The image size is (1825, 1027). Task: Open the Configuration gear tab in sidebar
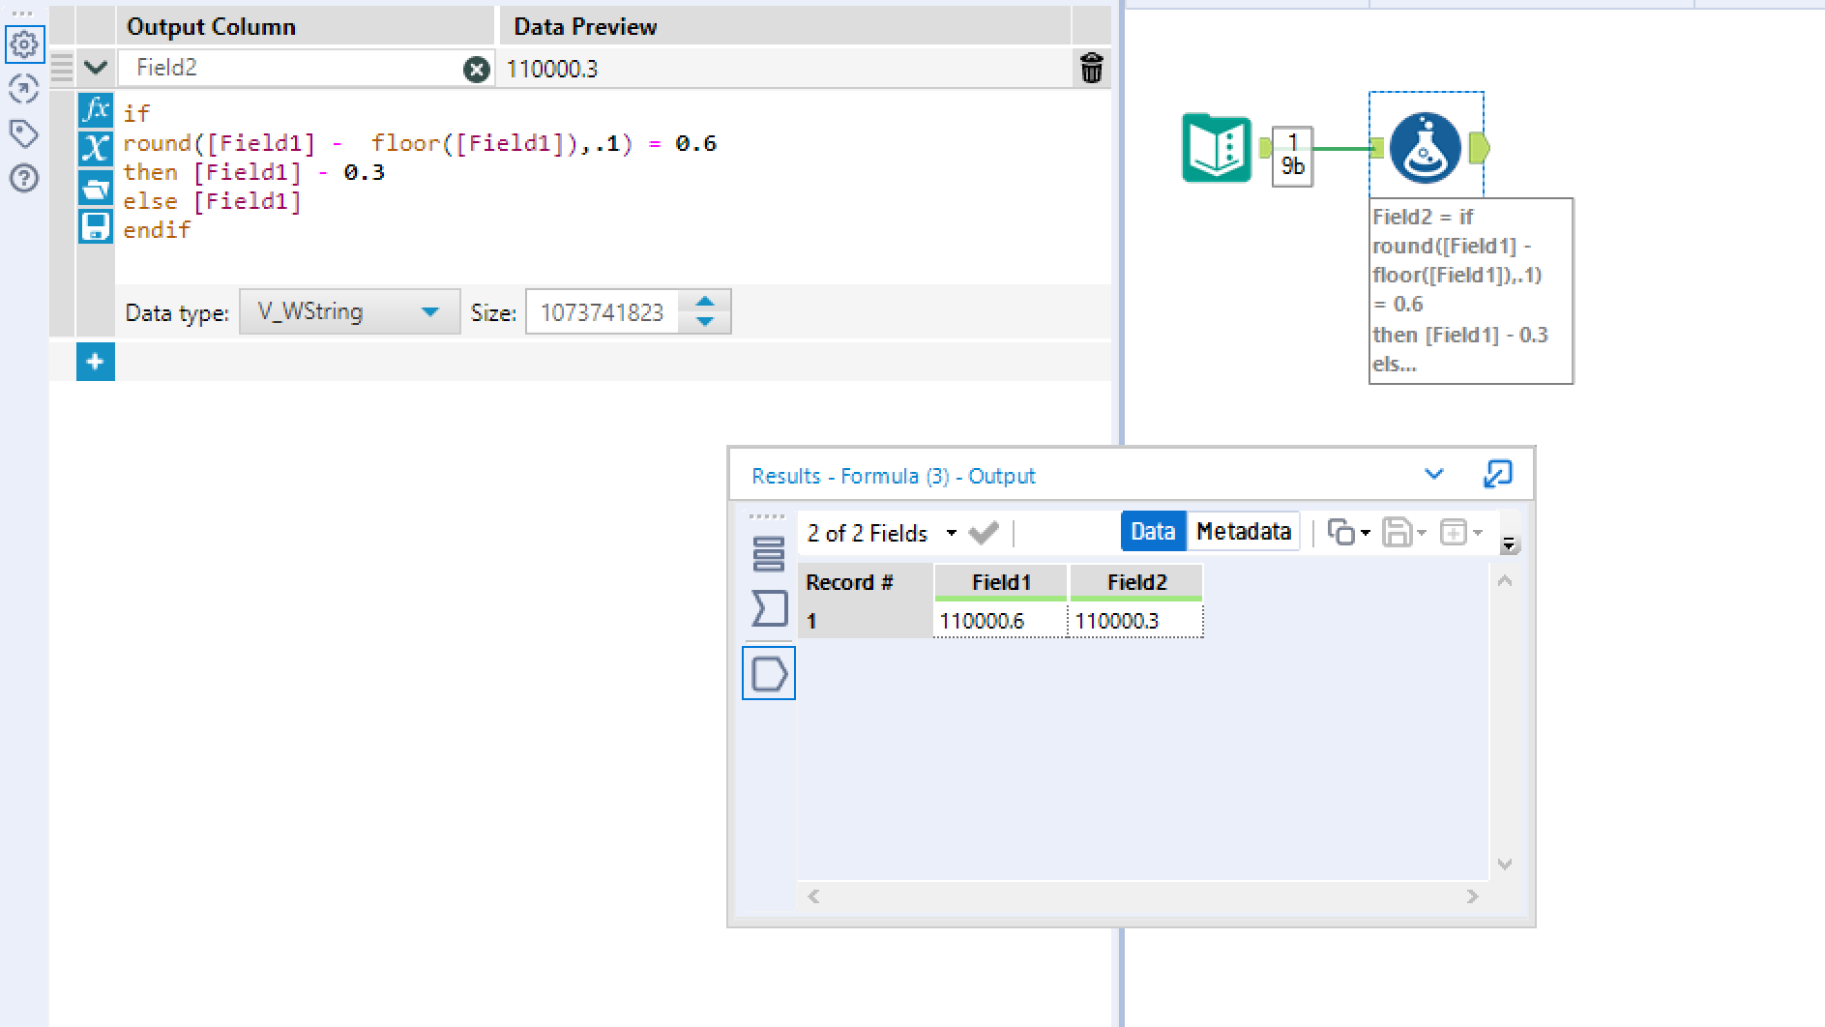[24, 44]
